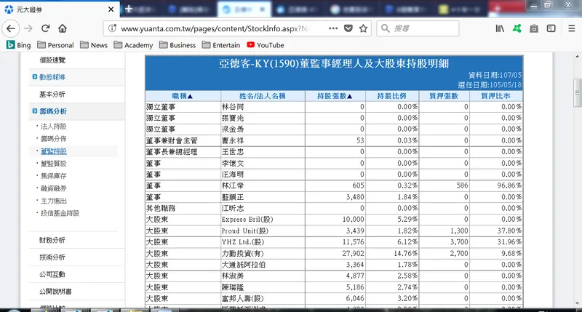Viewport: 582px width, 312px height.
Task: Click the 14.76% holding ratio cell
Action: pyautogui.click(x=392, y=253)
